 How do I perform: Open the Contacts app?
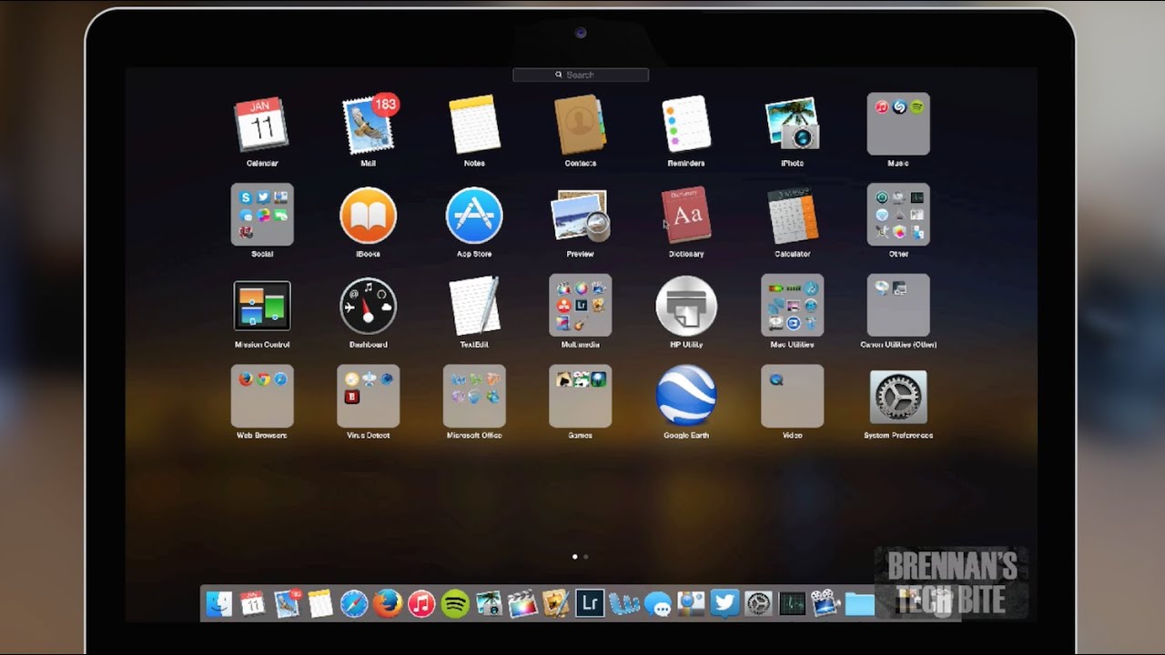click(x=581, y=125)
